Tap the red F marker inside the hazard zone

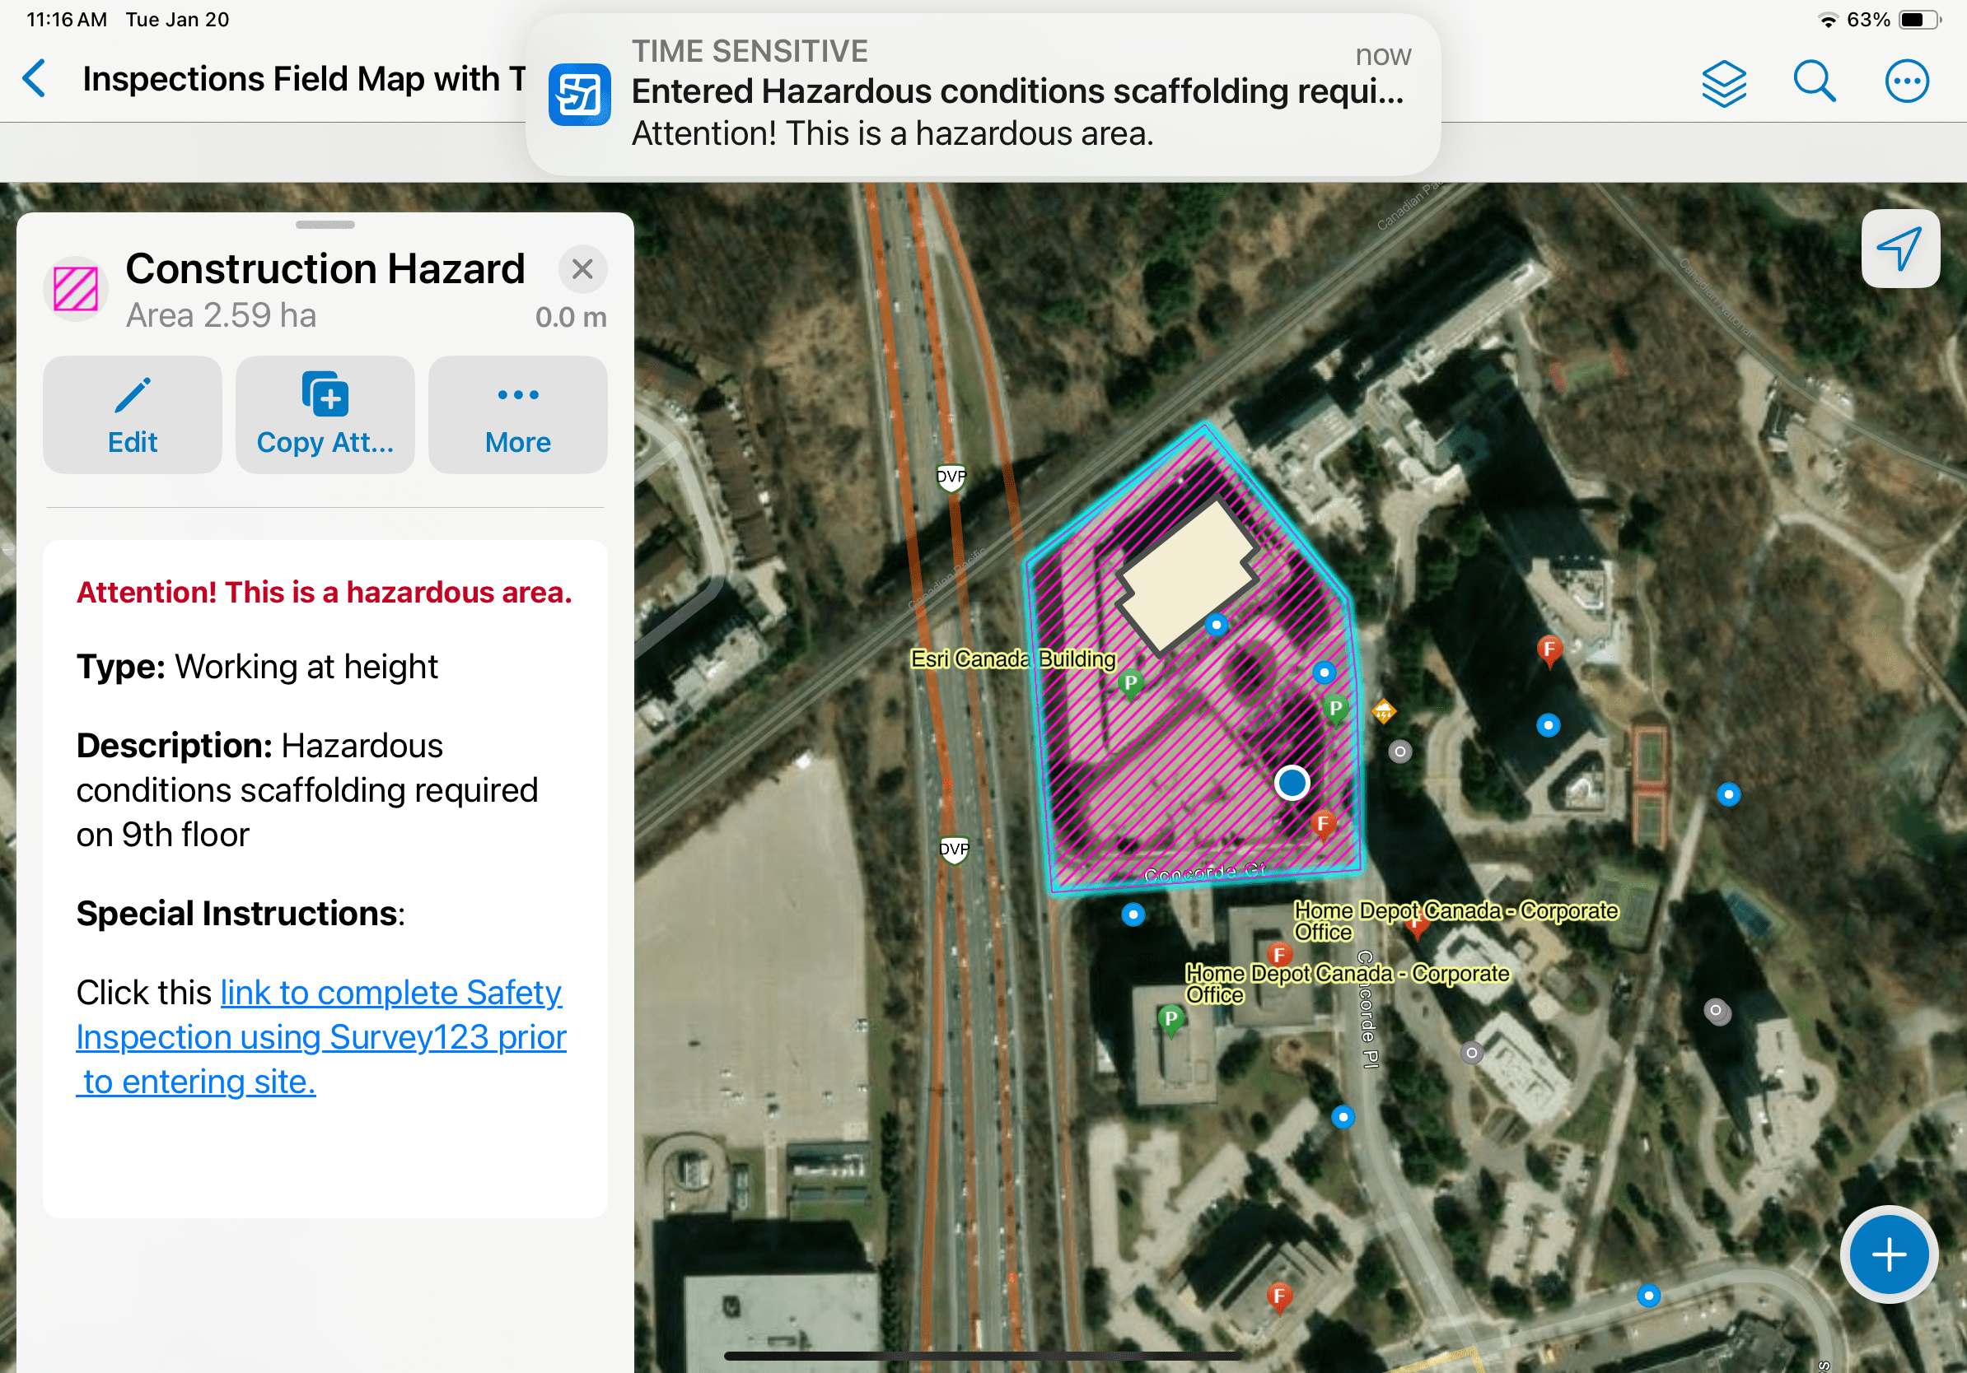pos(1322,823)
